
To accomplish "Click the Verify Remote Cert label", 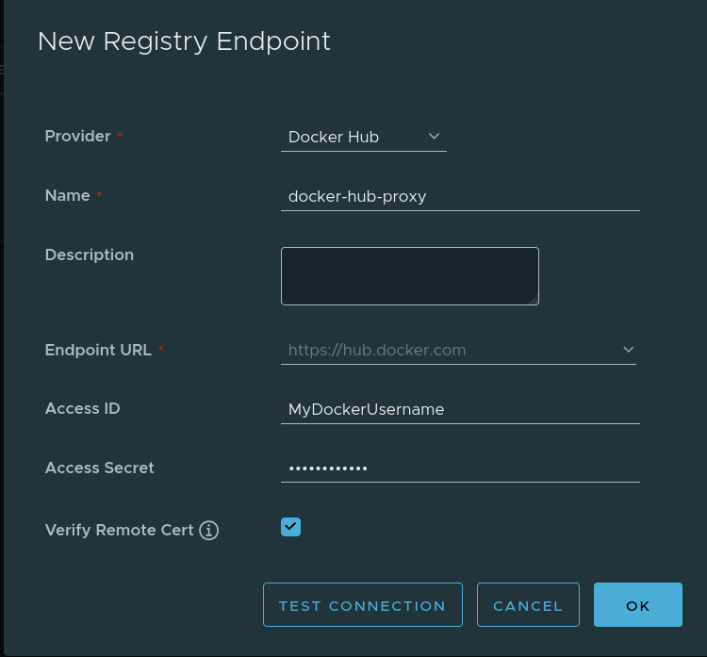I will (119, 530).
